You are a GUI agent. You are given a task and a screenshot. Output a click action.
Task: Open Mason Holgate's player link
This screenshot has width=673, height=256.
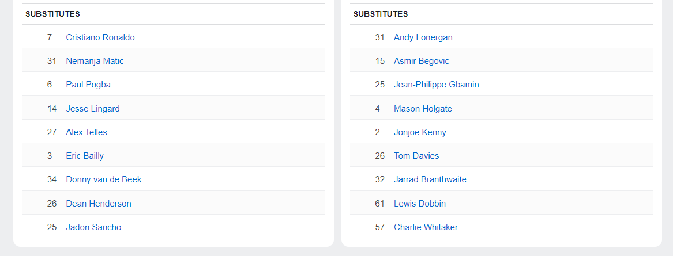[x=423, y=109]
